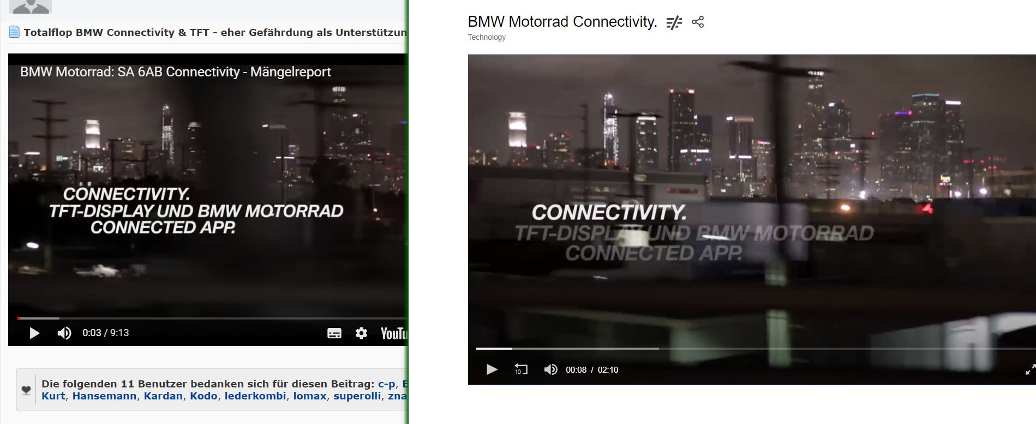Open user Kardan profile
The height and width of the screenshot is (424, 1036).
[163, 396]
